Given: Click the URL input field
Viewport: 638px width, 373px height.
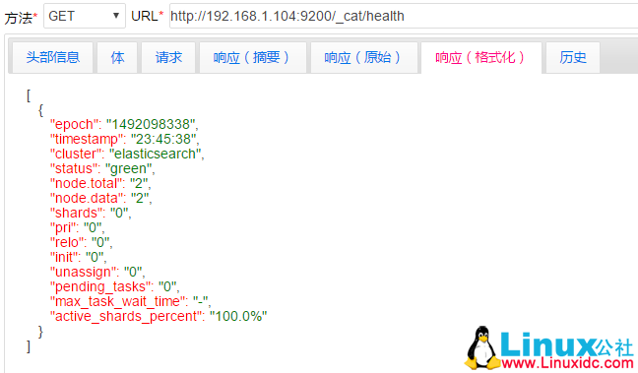Looking at the screenshot, I should [404, 16].
